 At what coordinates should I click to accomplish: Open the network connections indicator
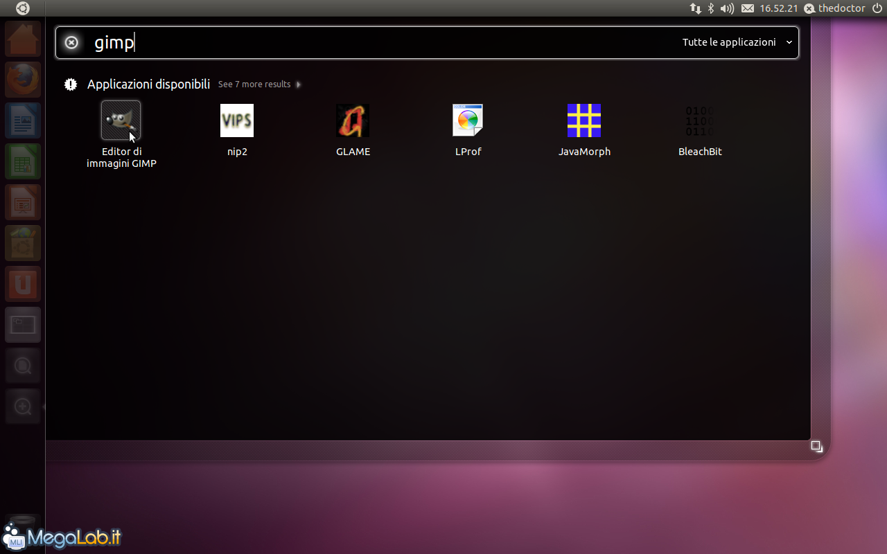(695, 8)
